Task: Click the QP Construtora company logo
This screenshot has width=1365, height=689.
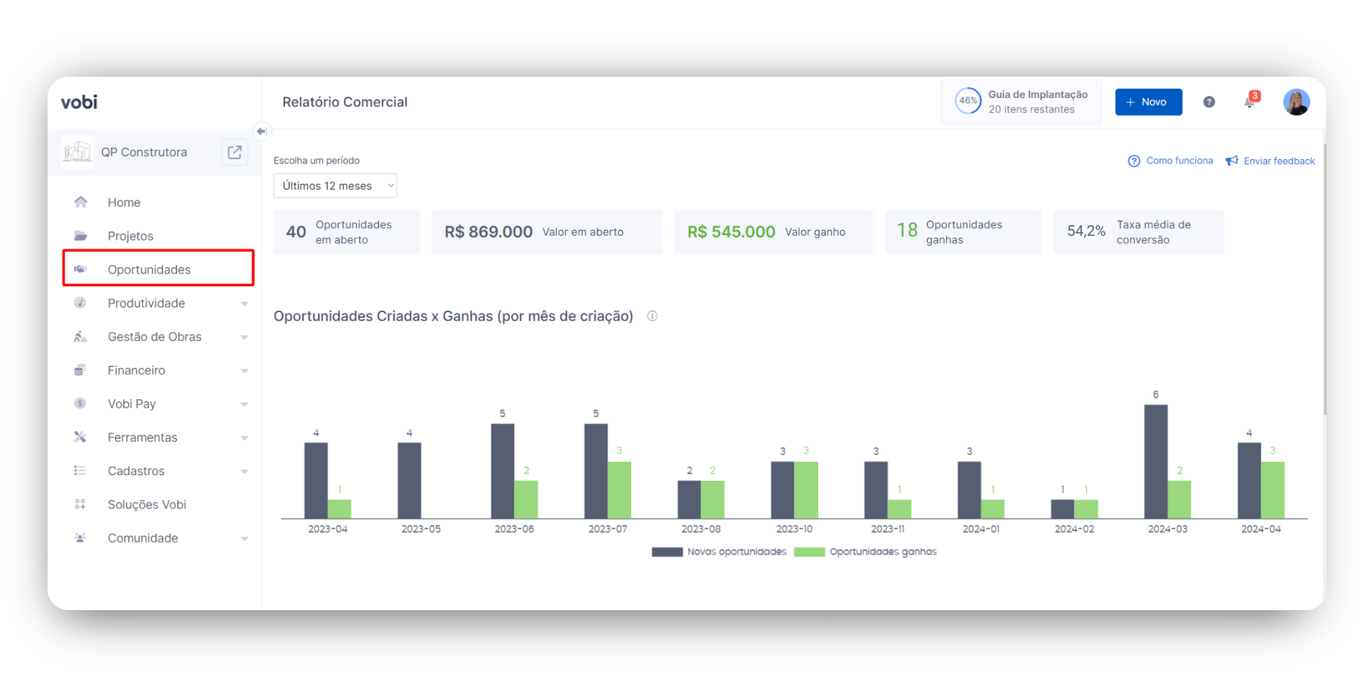Action: click(x=77, y=152)
